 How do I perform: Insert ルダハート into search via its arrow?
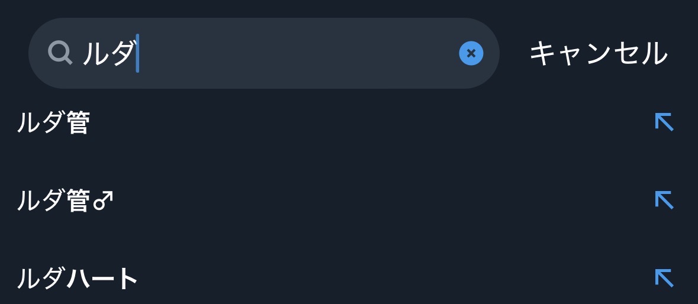coord(664,278)
